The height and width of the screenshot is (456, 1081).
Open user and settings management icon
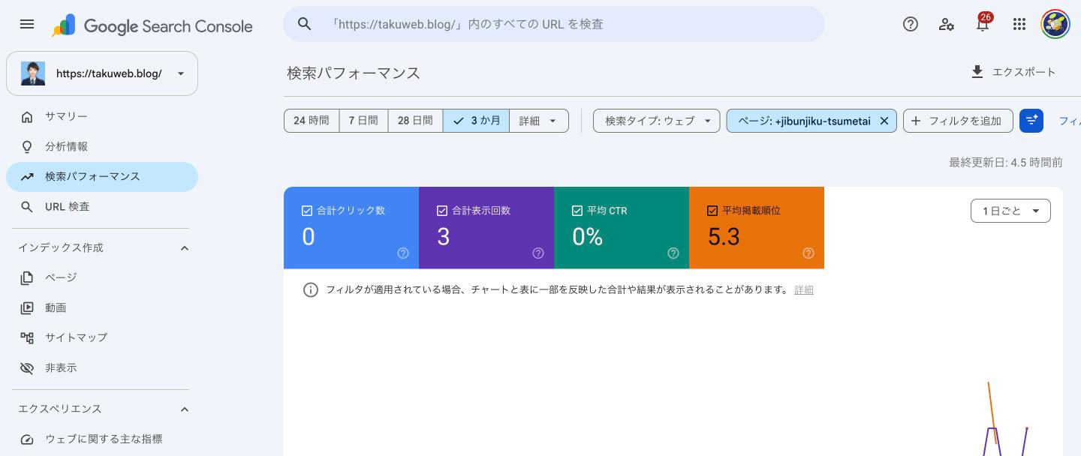pyautogui.click(x=947, y=24)
